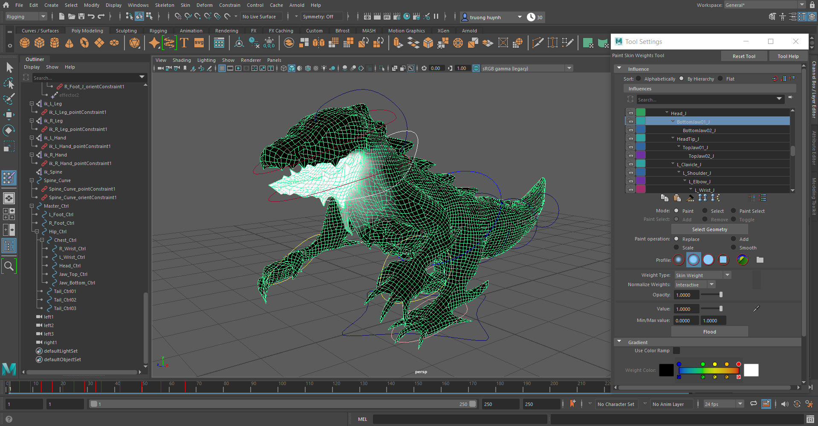The height and width of the screenshot is (426, 818).
Task: Lock the BottomJaw01_J influence
Action: pyautogui.click(x=631, y=121)
